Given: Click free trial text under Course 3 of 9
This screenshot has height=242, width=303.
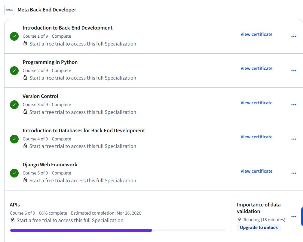Looking at the screenshot, I should pos(83,112).
